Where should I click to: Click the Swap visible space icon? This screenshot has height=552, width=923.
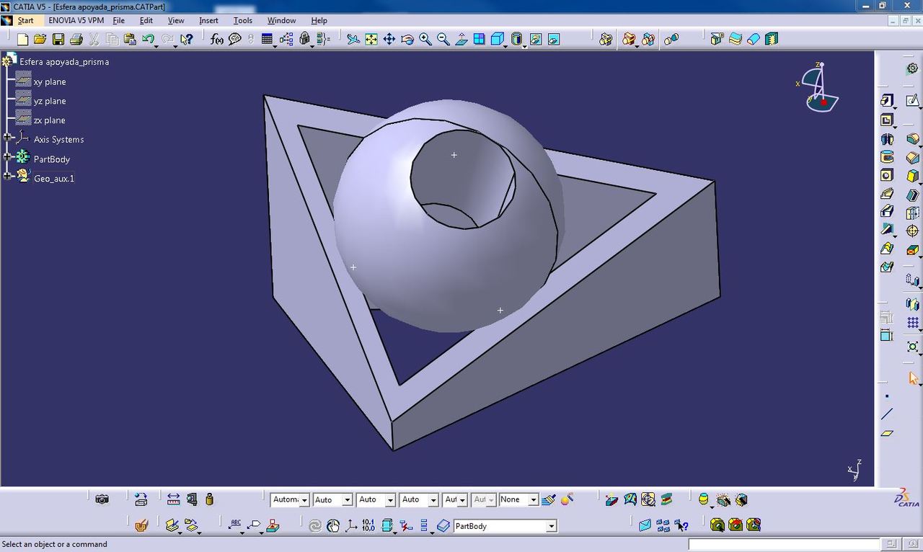tap(554, 39)
